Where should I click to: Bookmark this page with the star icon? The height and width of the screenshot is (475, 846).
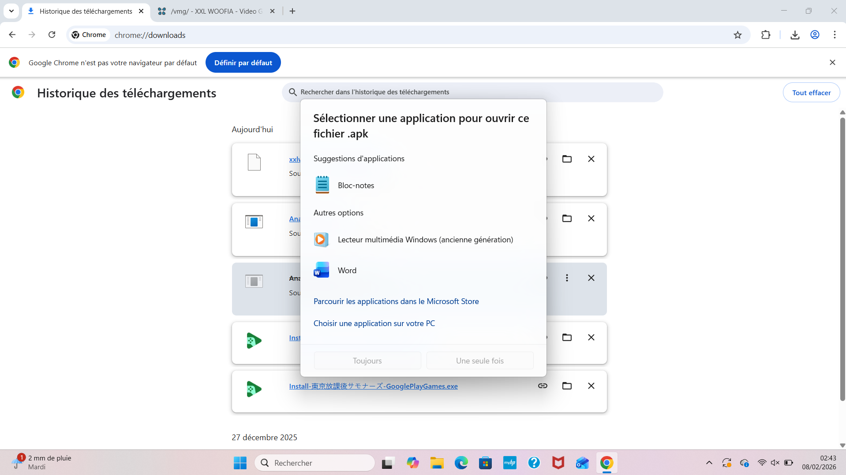pos(737,35)
